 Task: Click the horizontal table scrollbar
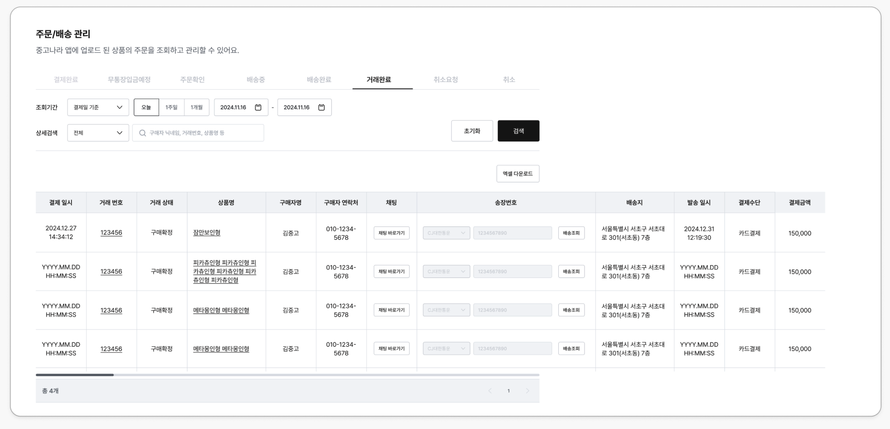[x=75, y=375]
